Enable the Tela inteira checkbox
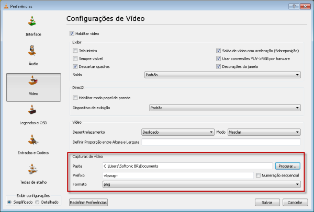The image size is (314, 212). [x=75, y=51]
